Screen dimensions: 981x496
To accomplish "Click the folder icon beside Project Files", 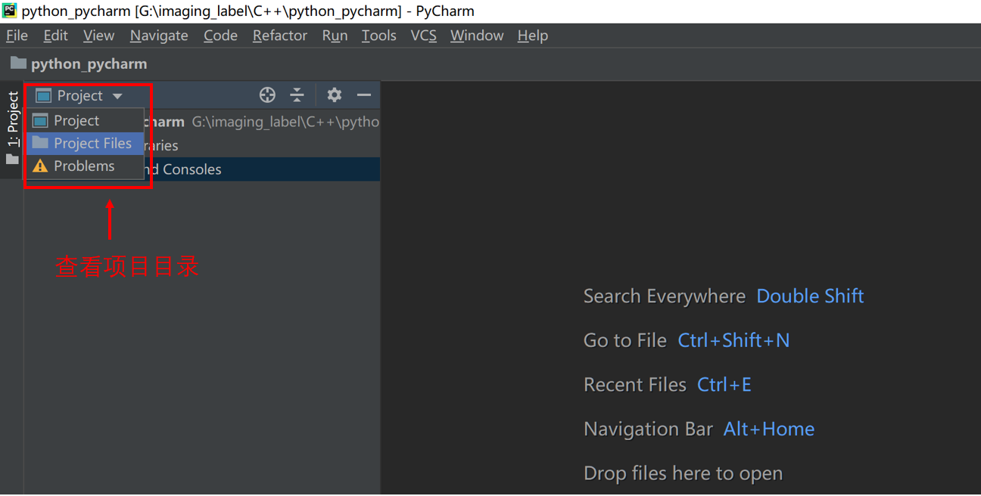I will [40, 143].
